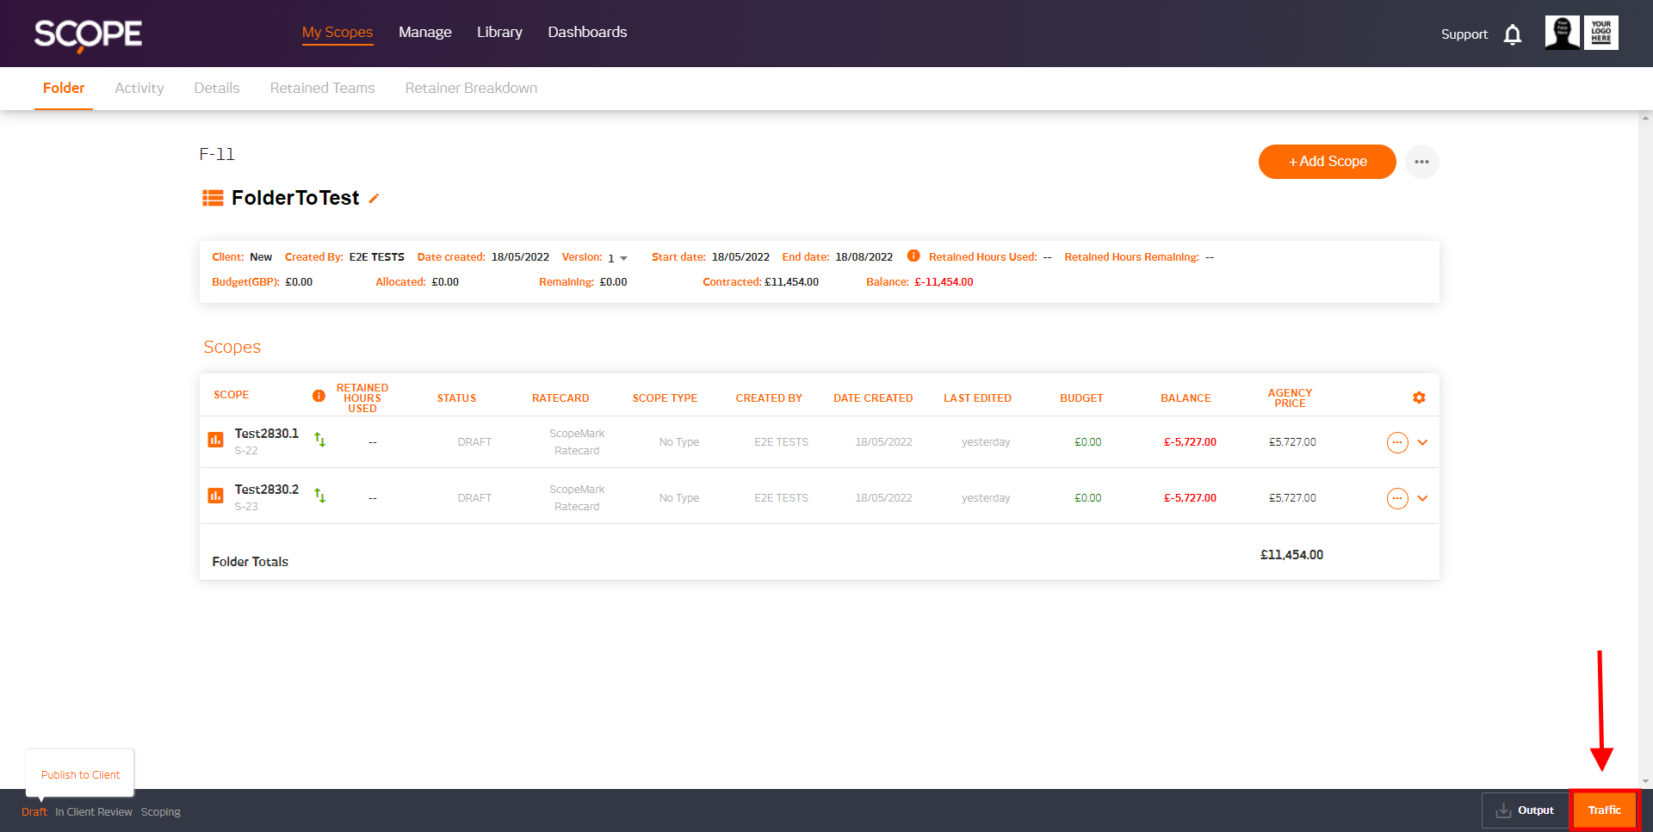Switch to the Folder tab
Screen dimensions: 1653x832
(64, 88)
